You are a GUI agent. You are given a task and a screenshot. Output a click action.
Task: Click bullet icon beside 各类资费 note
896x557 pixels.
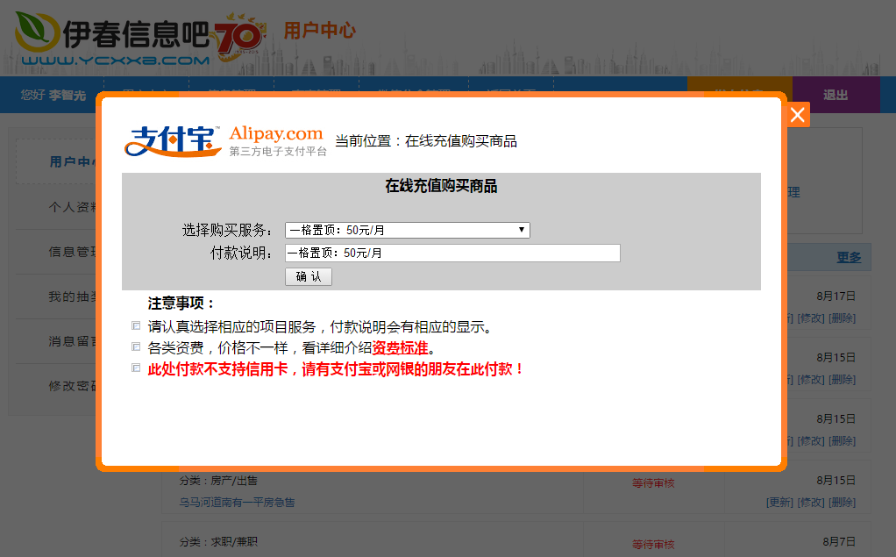coord(135,347)
